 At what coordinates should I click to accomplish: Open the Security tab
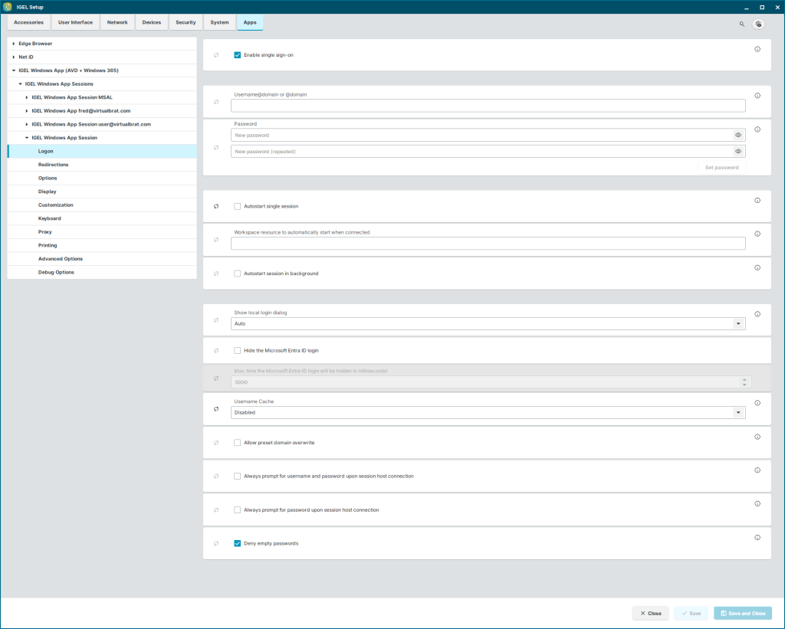coord(186,23)
